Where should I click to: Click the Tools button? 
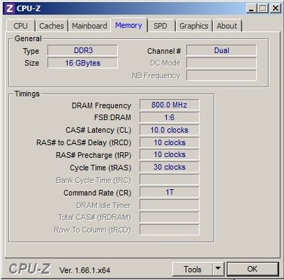tap(193, 269)
